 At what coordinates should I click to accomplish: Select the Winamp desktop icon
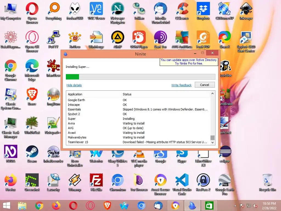pos(75,182)
